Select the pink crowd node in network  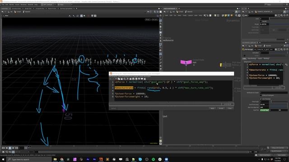click(186, 62)
